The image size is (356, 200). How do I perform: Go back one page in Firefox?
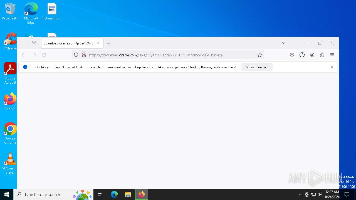(x=24, y=55)
